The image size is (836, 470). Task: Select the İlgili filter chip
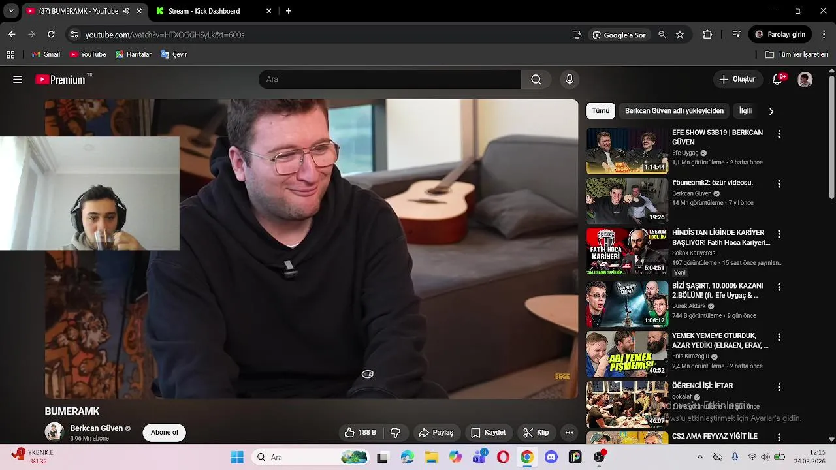745,111
